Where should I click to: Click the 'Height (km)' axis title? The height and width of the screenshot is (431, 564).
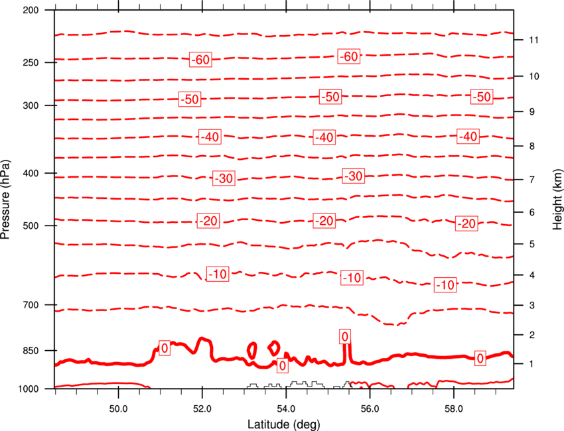point(557,199)
